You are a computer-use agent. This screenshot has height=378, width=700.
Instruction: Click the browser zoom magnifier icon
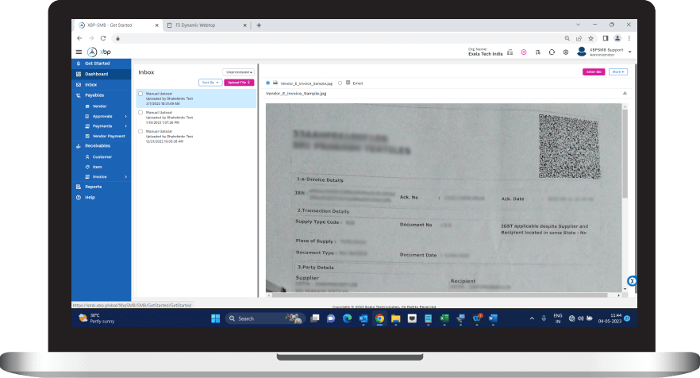coord(567,38)
